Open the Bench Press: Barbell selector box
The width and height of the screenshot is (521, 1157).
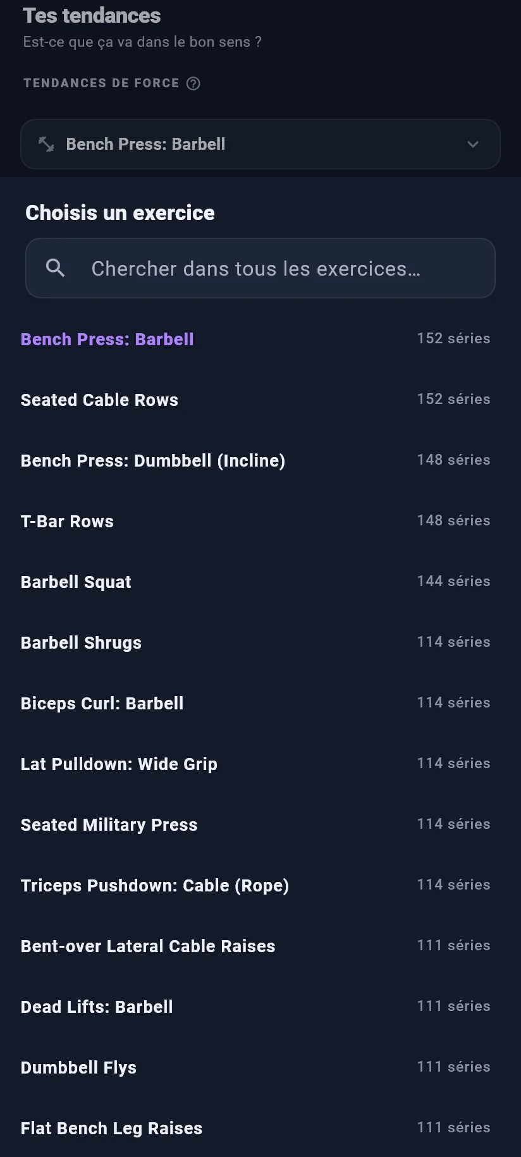click(260, 144)
